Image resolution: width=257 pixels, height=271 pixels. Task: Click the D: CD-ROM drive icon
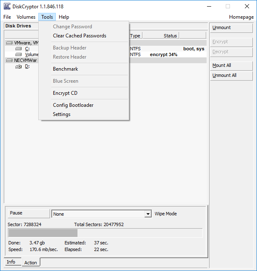[18, 67]
